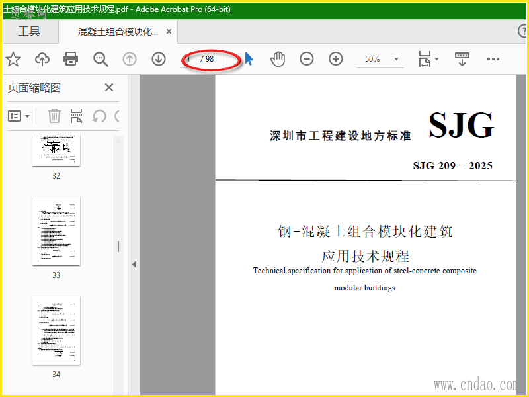Print the document with printer icon
This screenshot has height=397, width=529.
(x=71, y=59)
